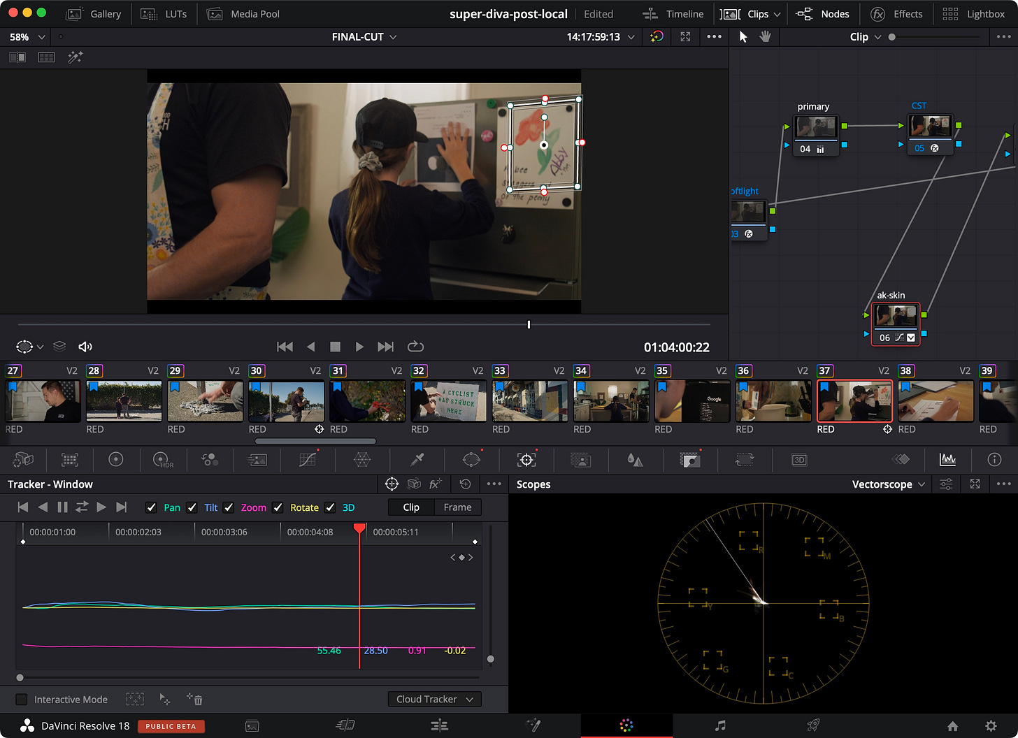Select clip 34 thumbnail
Image resolution: width=1018 pixels, height=738 pixels.
click(611, 401)
